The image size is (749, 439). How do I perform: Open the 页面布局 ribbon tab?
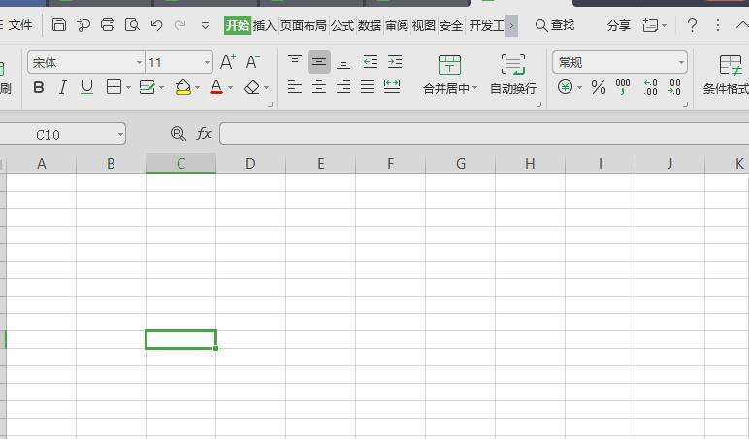point(304,25)
